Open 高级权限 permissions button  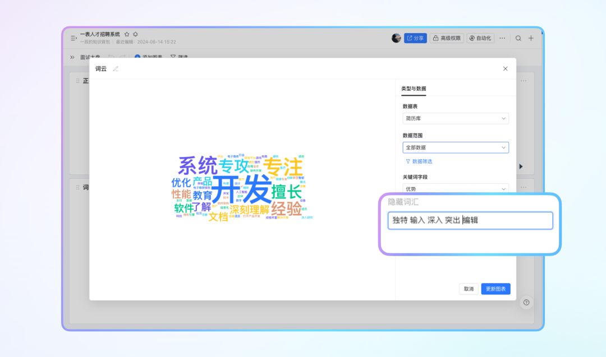coord(447,38)
